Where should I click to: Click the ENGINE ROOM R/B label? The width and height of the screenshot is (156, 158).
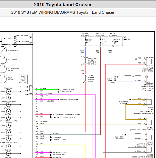(x=127, y=38)
